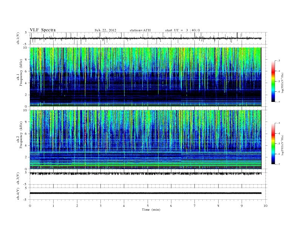Click the time axis tick label "7"
Screen dimensions: 299x231
(x=195, y=206)
